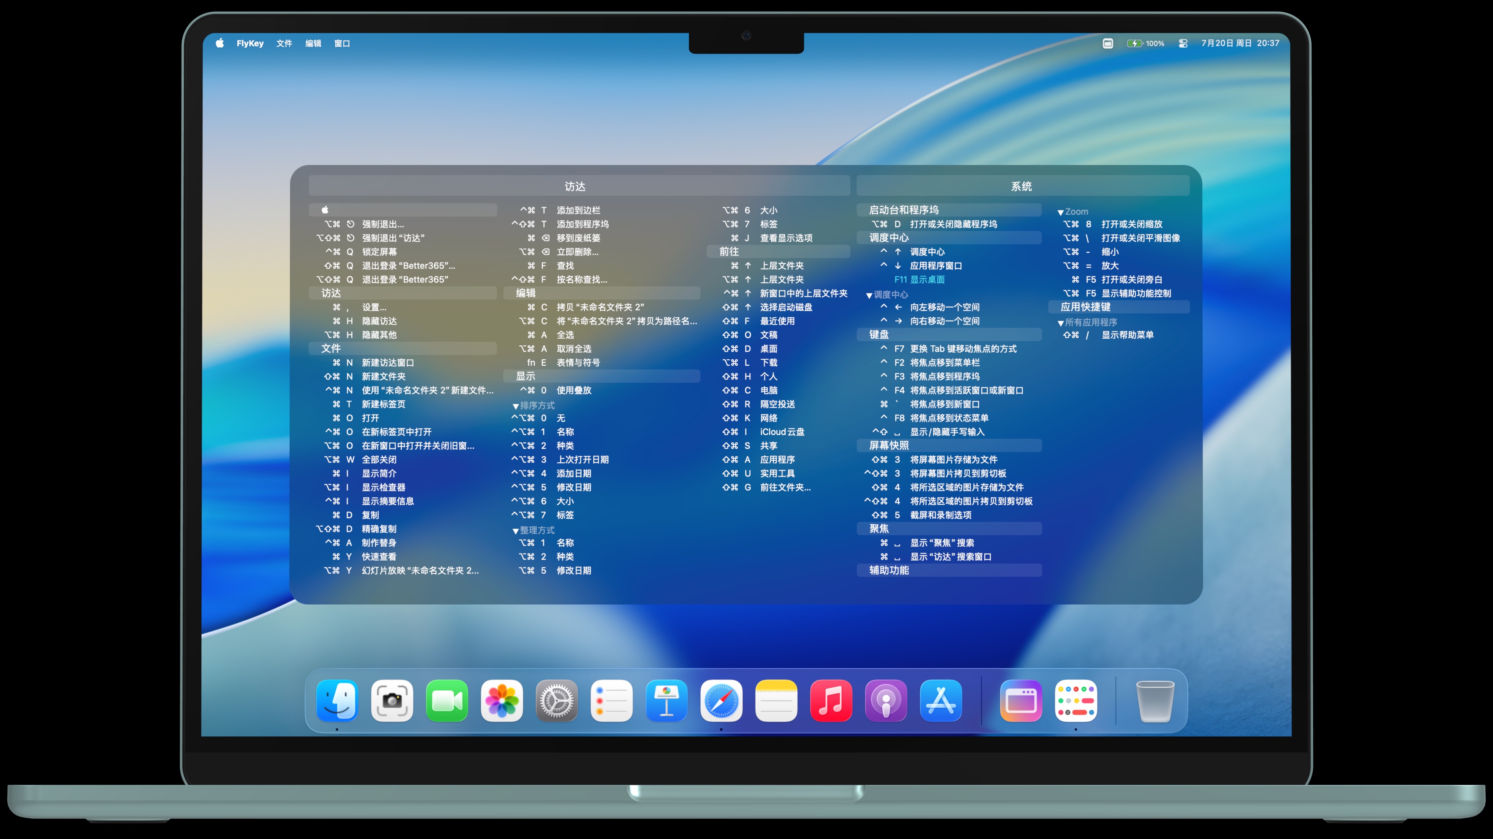Click the highlighted F11 显示桌面 entry
The height and width of the screenshot is (839, 1493).
[919, 280]
